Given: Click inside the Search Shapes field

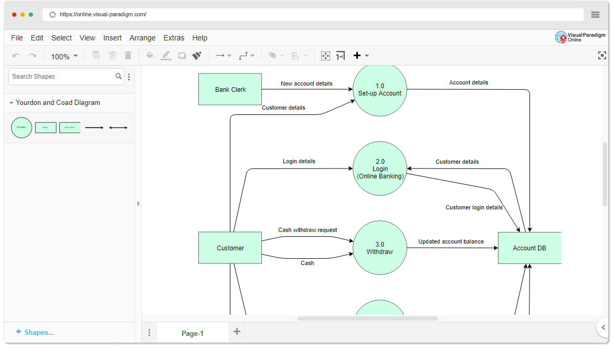Looking at the screenshot, I should 60,76.
